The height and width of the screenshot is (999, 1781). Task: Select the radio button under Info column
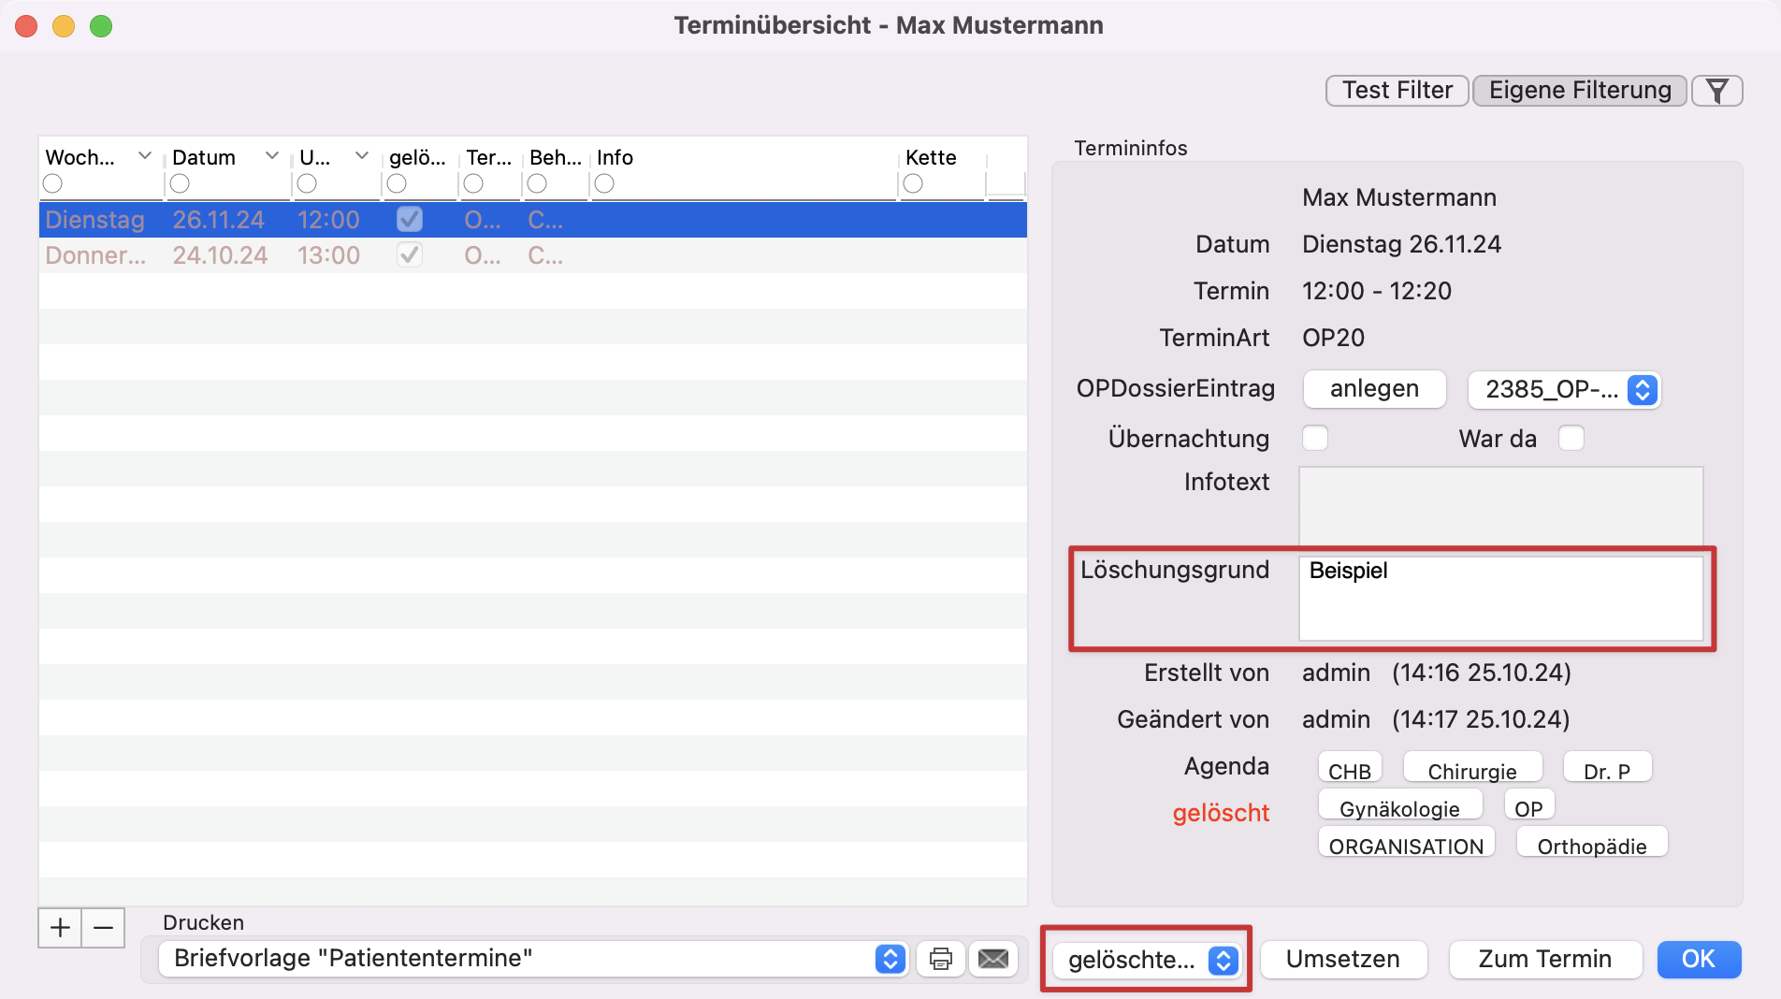pos(604,183)
